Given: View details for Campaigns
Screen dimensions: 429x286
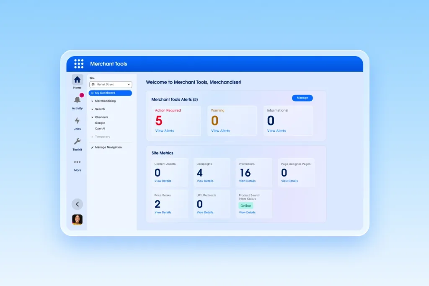Looking at the screenshot, I should pyautogui.click(x=205, y=181).
